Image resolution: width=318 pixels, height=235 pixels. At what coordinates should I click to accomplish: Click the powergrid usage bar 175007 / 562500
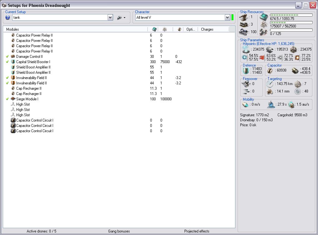pos(291,22)
